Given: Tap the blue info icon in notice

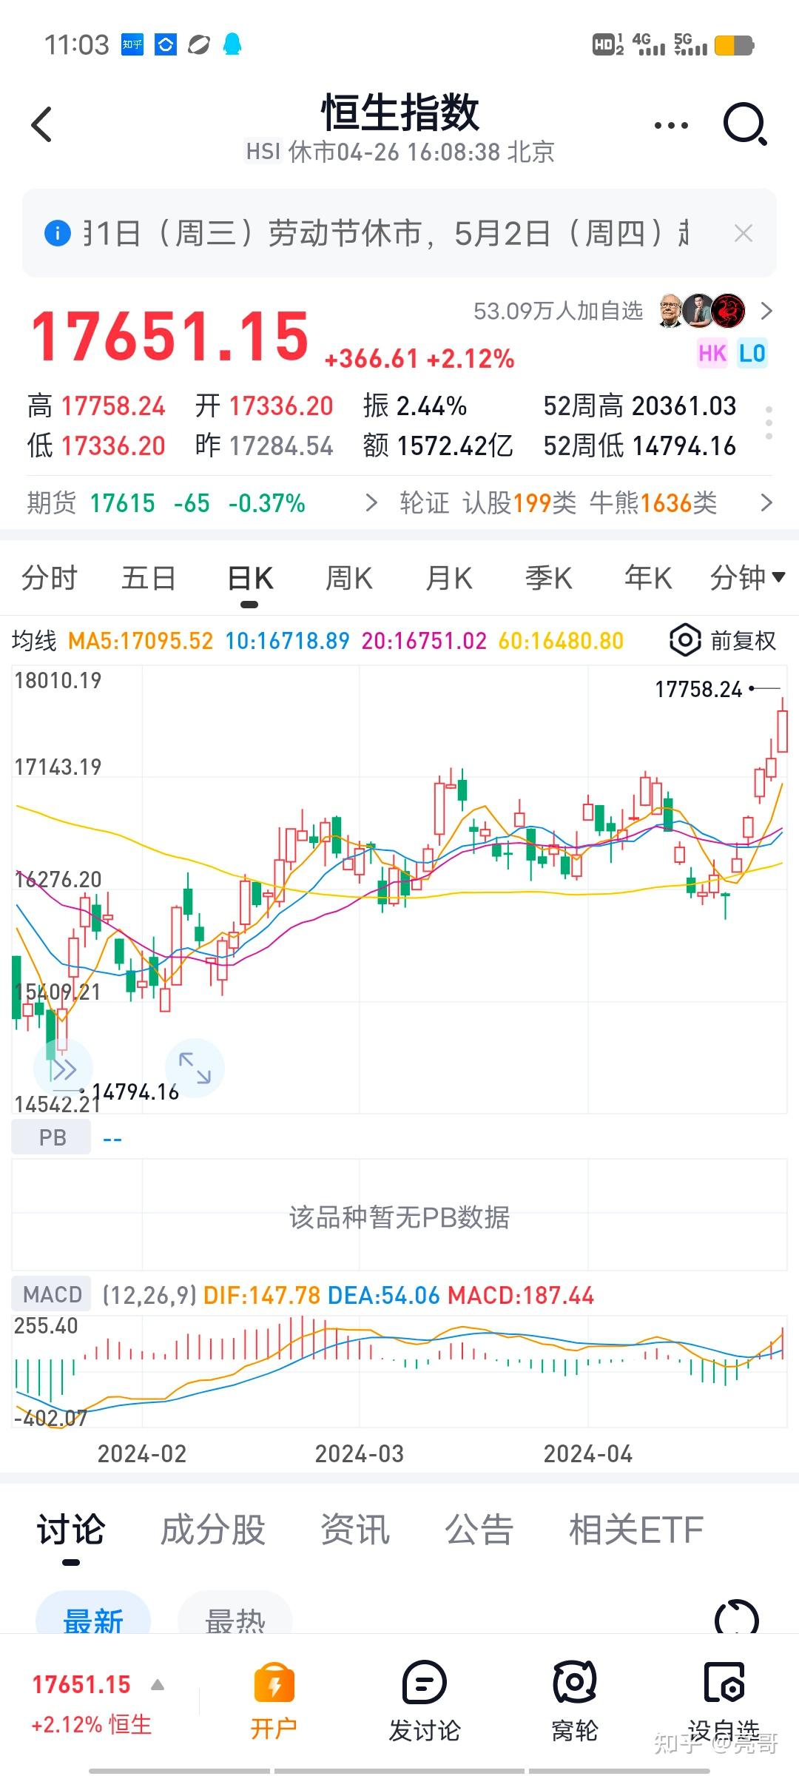Looking at the screenshot, I should pyautogui.click(x=58, y=233).
